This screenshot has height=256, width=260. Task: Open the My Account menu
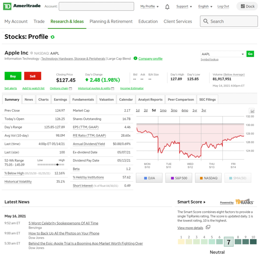point(16,21)
